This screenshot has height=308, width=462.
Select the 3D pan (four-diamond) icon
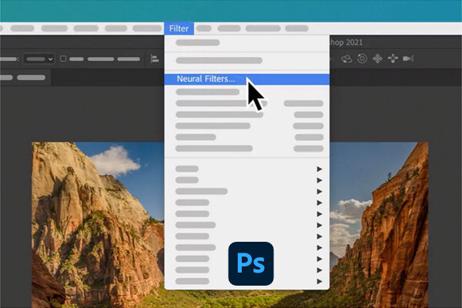click(377, 59)
